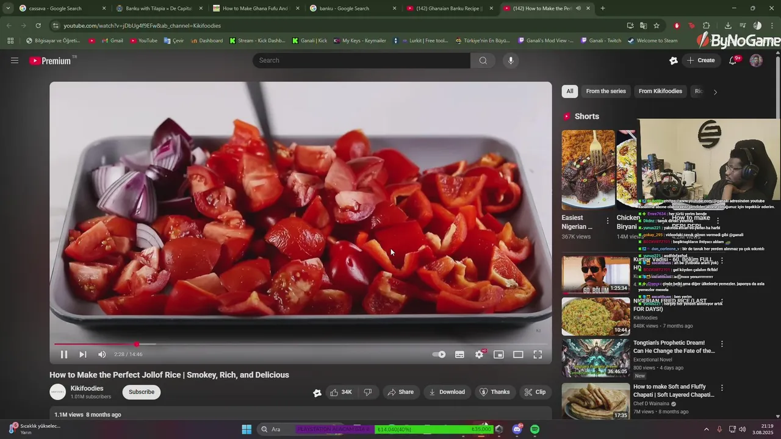
Task: Switch to Ghana Fufu browser tab
Action: click(257, 9)
